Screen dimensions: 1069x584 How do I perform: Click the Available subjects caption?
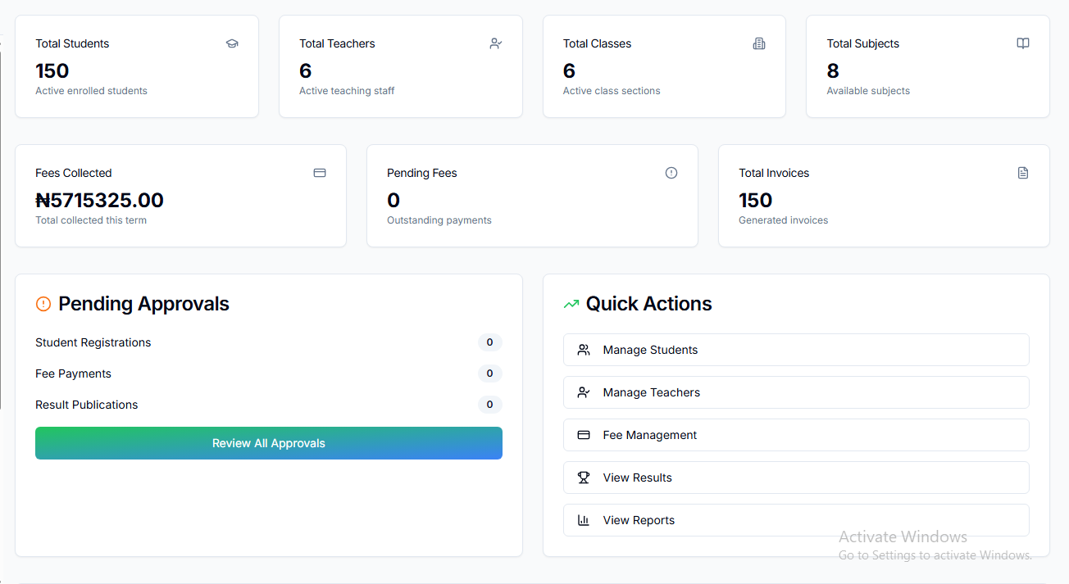point(868,91)
